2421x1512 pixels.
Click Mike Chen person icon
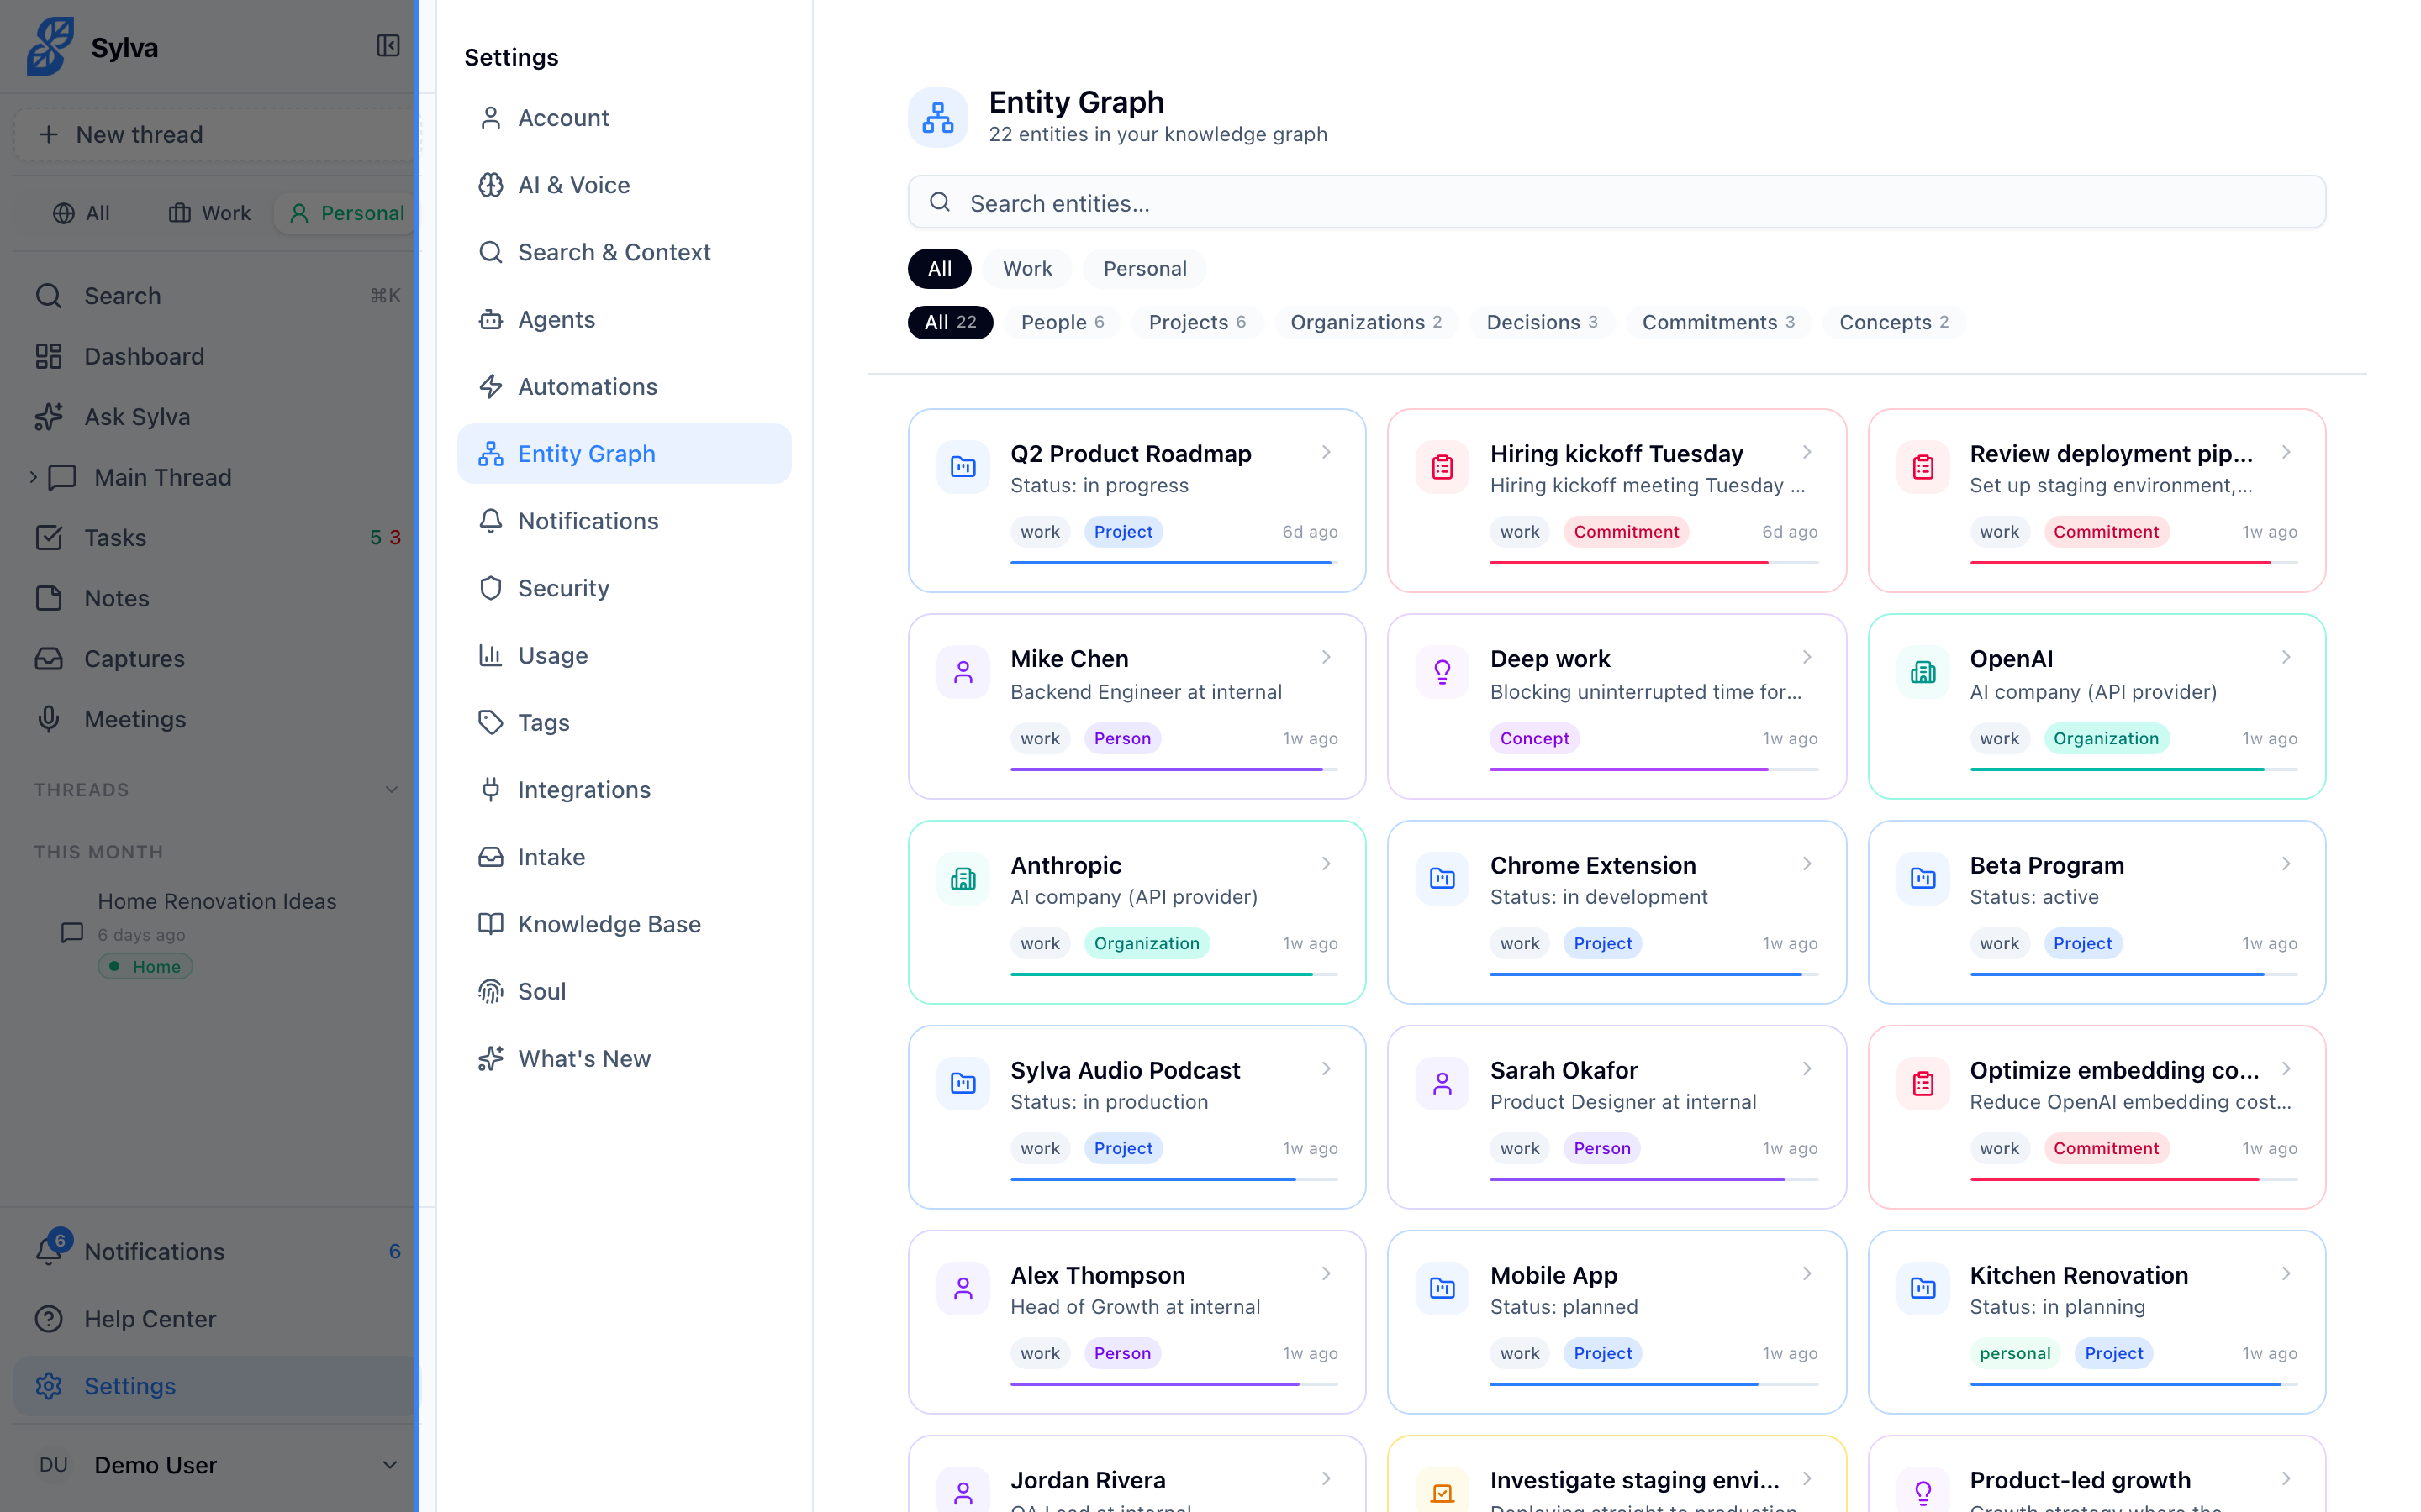pyautogui.click(x=963, y=672)
